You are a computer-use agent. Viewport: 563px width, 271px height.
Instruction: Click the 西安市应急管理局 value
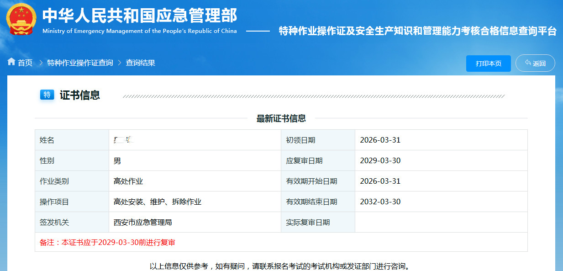pyautogui.click(x=143, y=222)
